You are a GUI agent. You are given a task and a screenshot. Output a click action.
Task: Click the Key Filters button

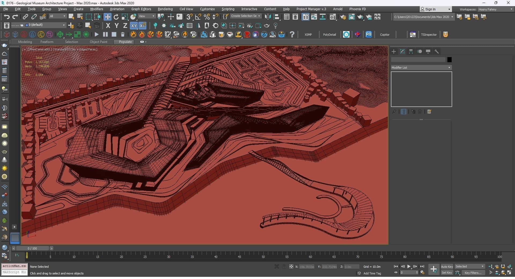pyautogui.click(x=473, y=273)
